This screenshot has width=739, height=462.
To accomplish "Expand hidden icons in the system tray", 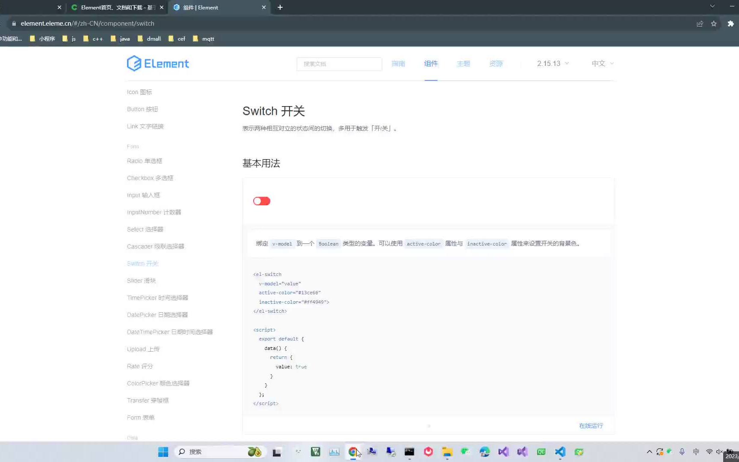I will click(649, 452).
